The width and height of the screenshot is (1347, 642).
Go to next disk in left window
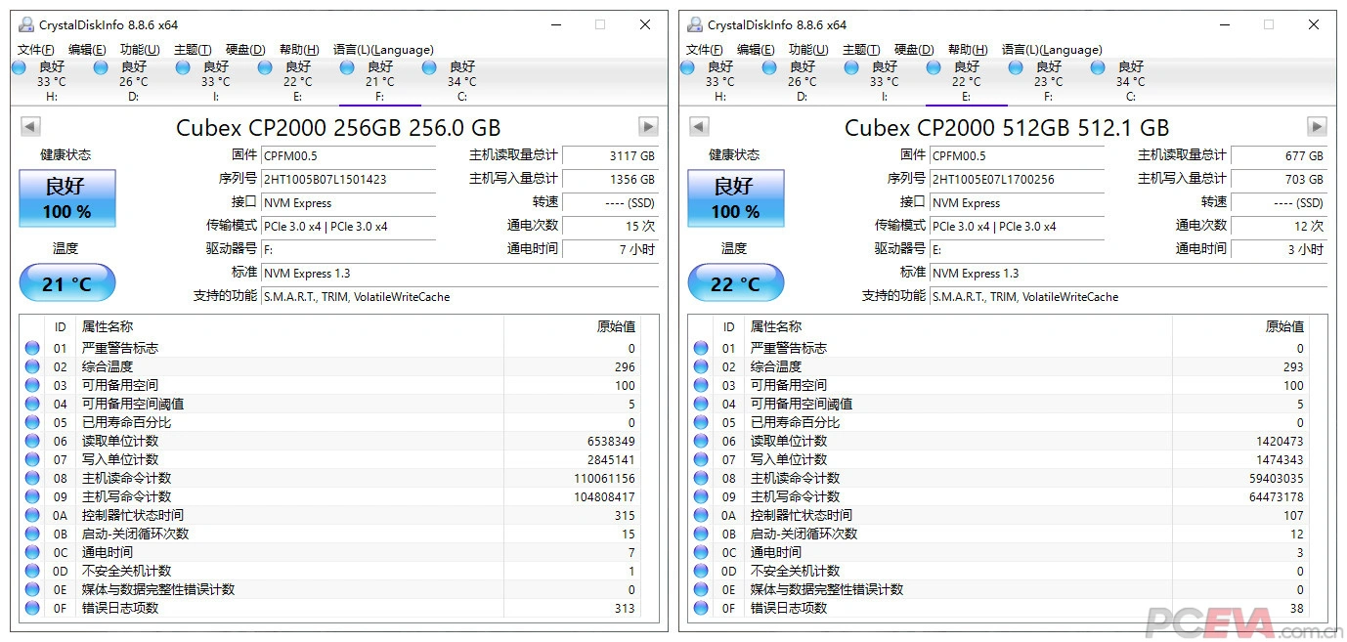648,127
